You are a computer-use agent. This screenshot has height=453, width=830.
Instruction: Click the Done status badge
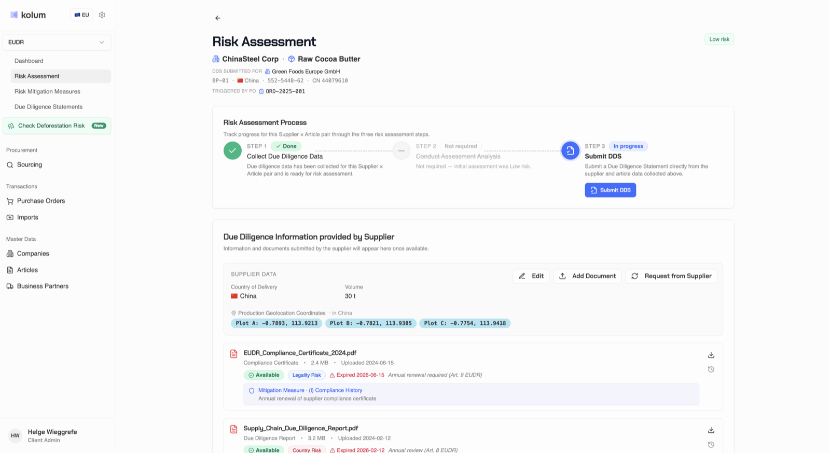(x=286, y=146)
